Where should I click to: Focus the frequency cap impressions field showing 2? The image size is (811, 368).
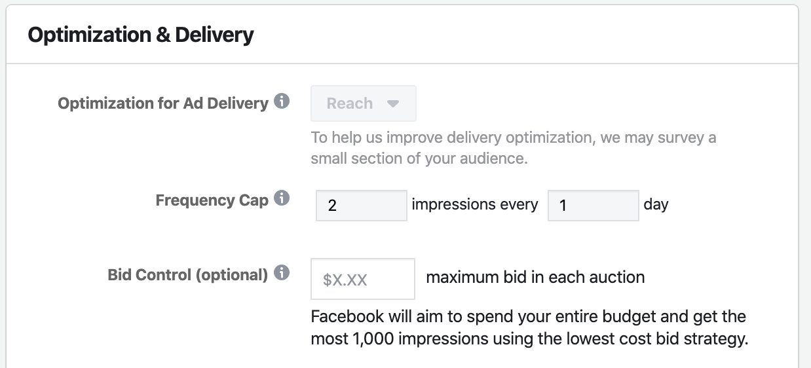click(x=362, y=206)
